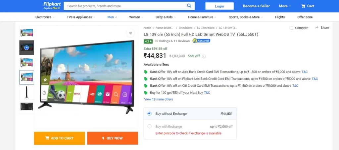Viewport: 339px width, 150px height.
Task: Open the Offer Zone menu item
Action: click(305, 17)
